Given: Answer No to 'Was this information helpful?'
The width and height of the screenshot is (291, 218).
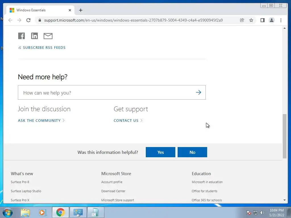Looking at the screenshot, I should pyautogui.click(x=192, y=152).
